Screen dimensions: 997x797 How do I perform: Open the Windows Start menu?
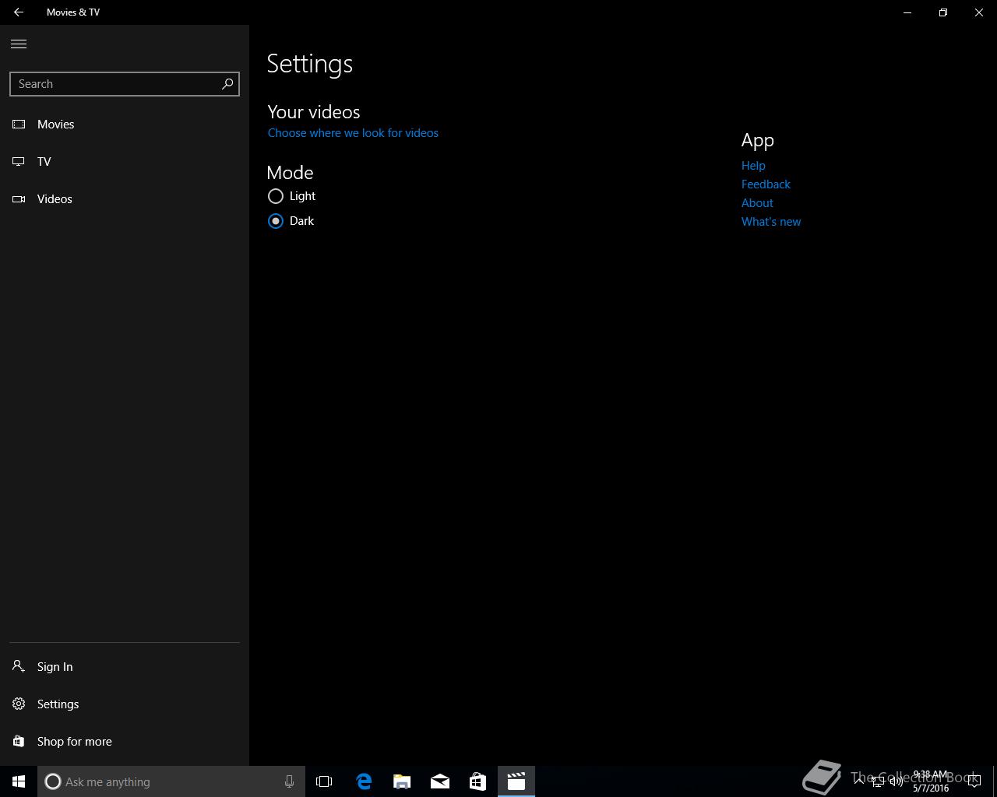[19, 781]
